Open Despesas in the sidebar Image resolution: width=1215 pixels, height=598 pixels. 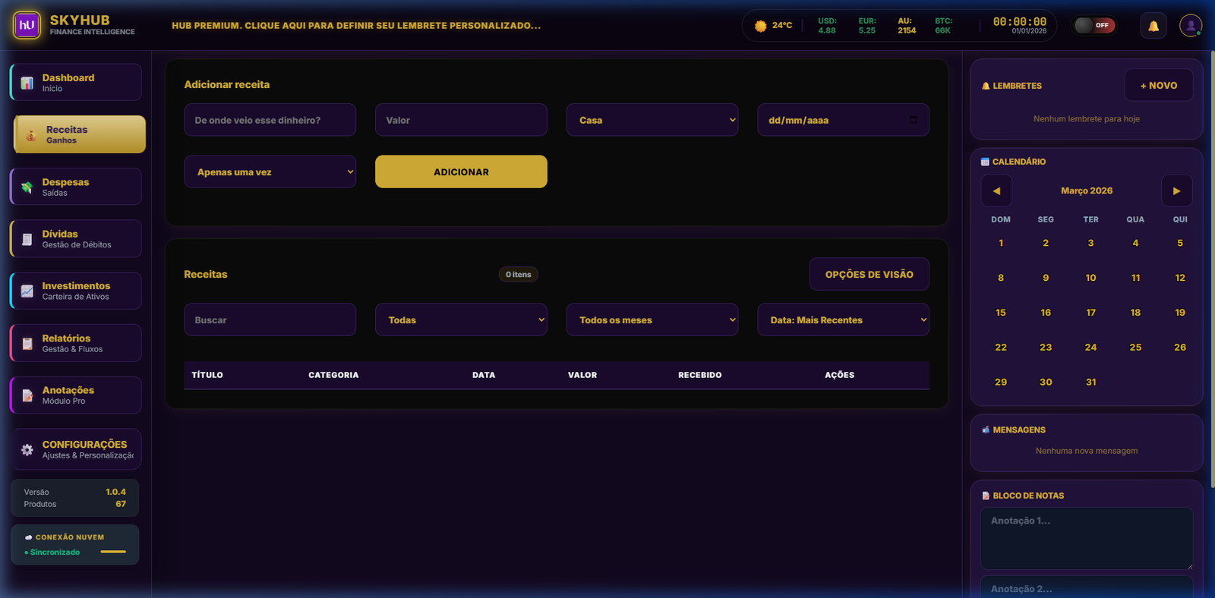pos(76,187)
